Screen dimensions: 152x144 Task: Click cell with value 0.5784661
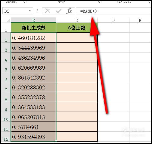point(33,127)
